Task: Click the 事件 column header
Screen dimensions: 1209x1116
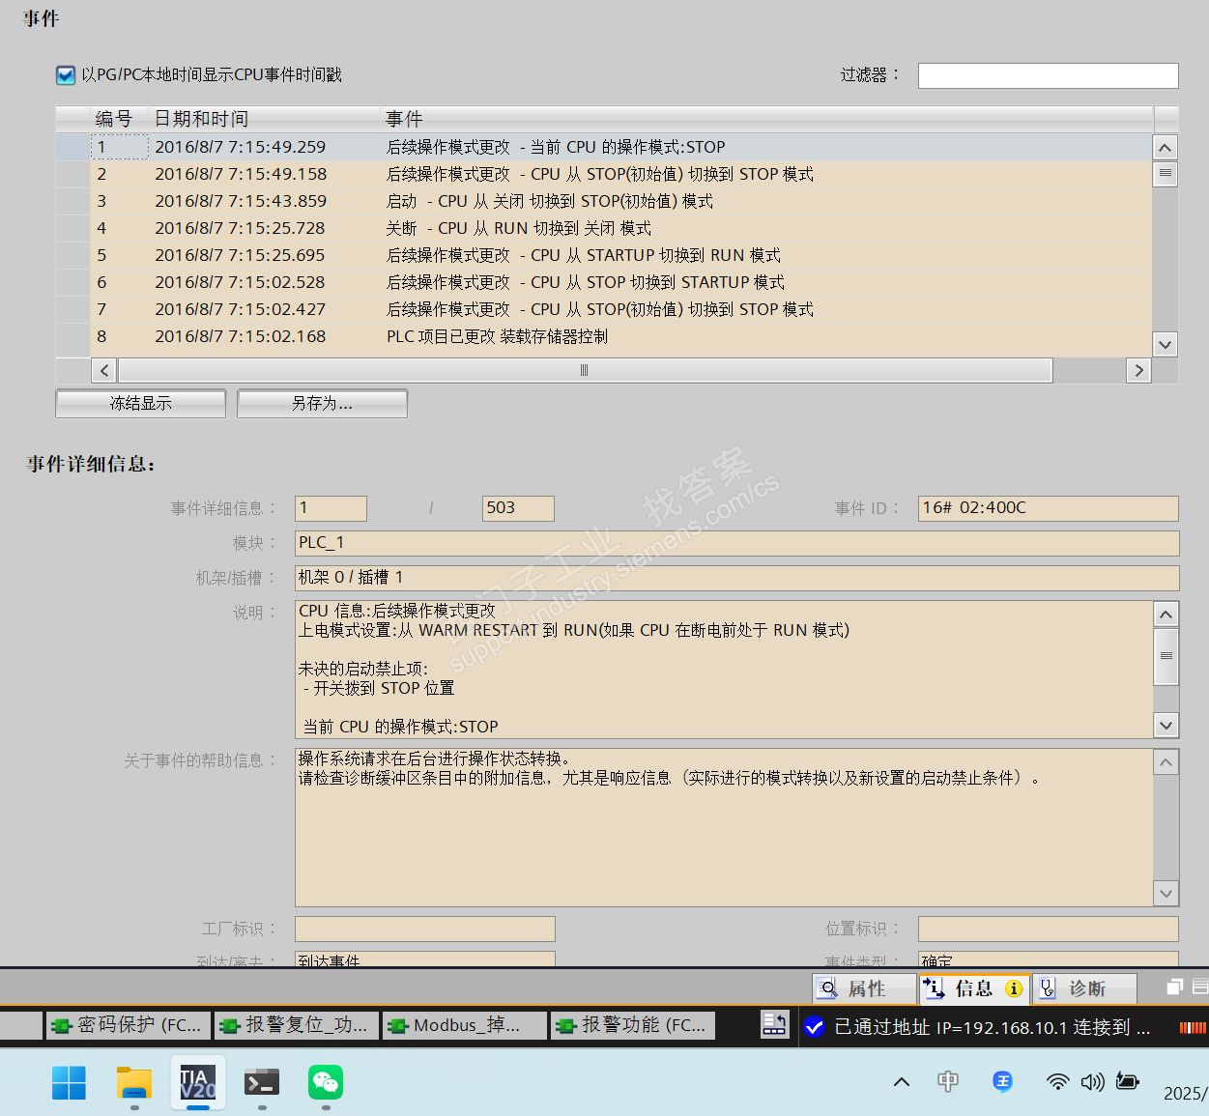Action: click(766, 119)
